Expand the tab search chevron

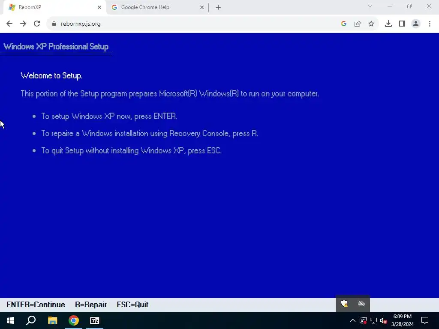pos(370,6)
